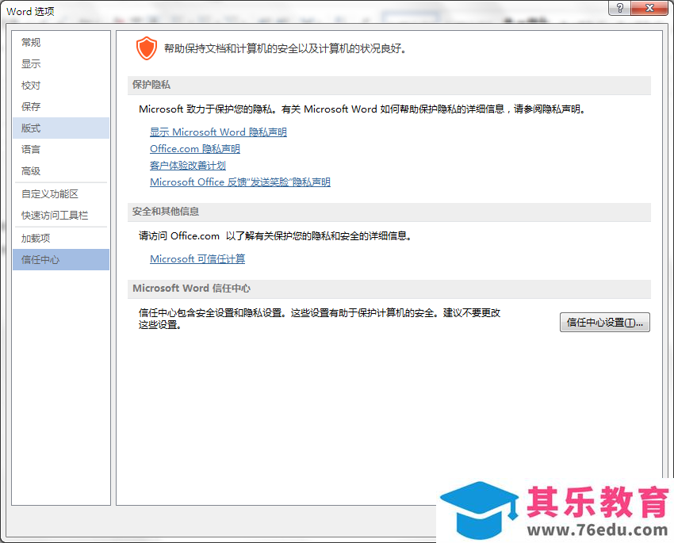Open the 显示 options page
Viewport: 674px width, 543px height.
(x=60, y=63)
